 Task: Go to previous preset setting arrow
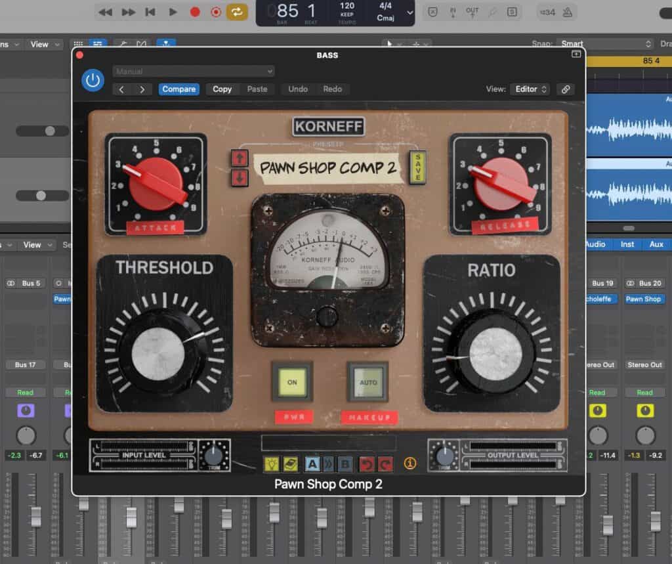tap(121, 89)
